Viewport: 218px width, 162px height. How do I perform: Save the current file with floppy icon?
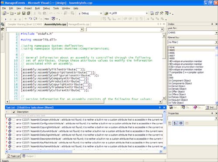pos(24,13)
